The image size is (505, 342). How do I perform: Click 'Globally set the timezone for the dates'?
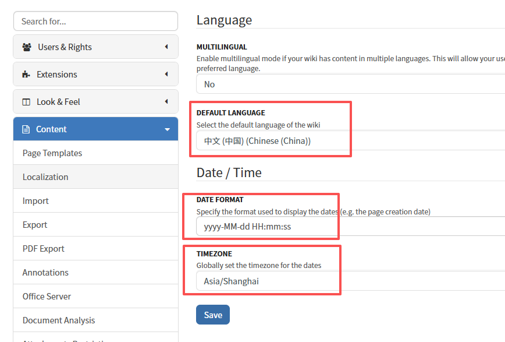coord(259,265)
